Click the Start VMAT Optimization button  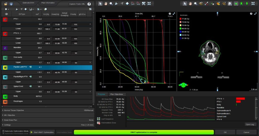click(42, 132)
